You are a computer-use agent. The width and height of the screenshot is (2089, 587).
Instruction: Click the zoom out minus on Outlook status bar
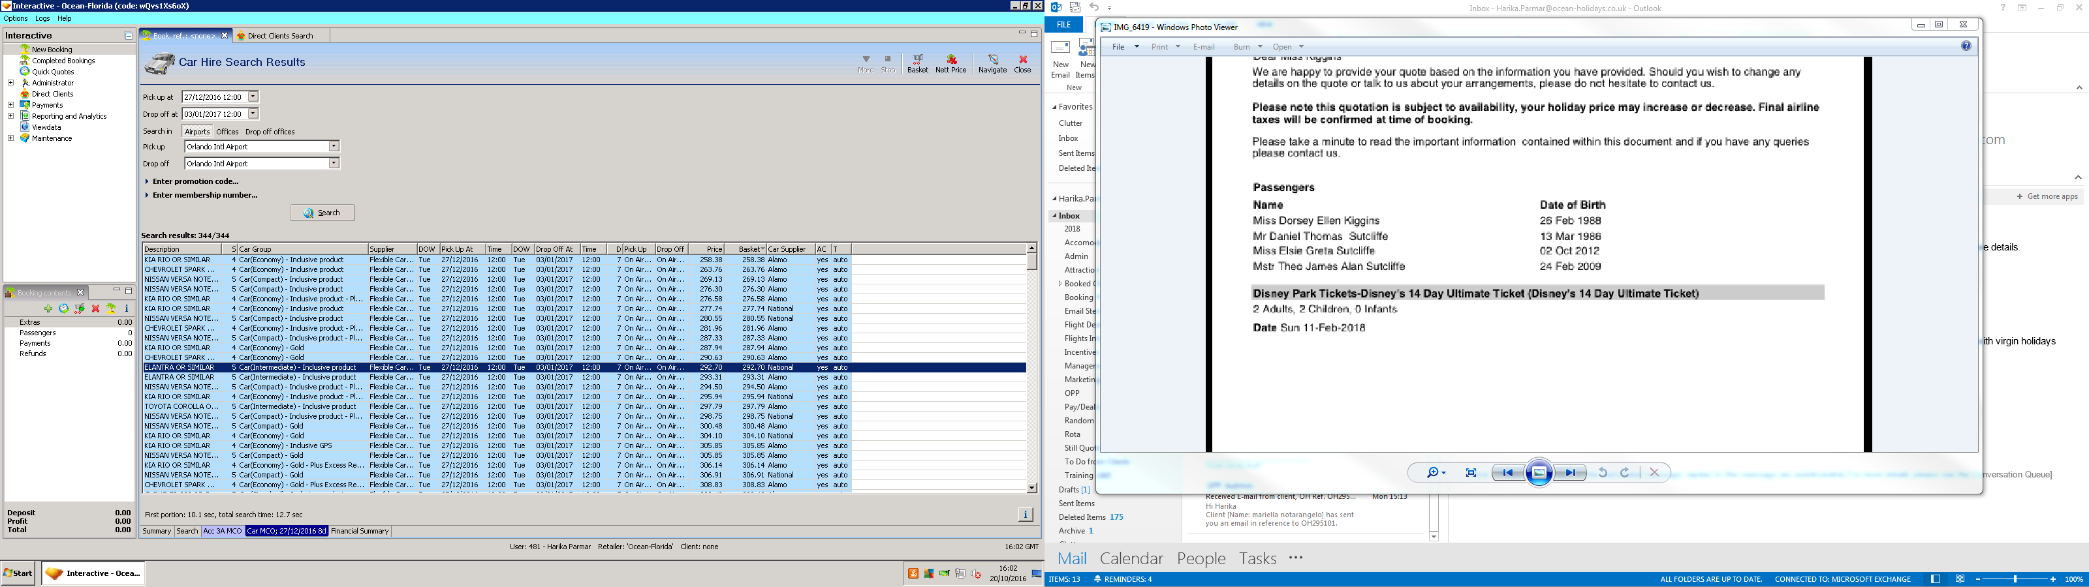tap(1977, 580)
